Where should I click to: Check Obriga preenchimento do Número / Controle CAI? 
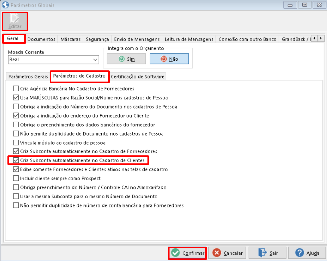tap(16, 187)
